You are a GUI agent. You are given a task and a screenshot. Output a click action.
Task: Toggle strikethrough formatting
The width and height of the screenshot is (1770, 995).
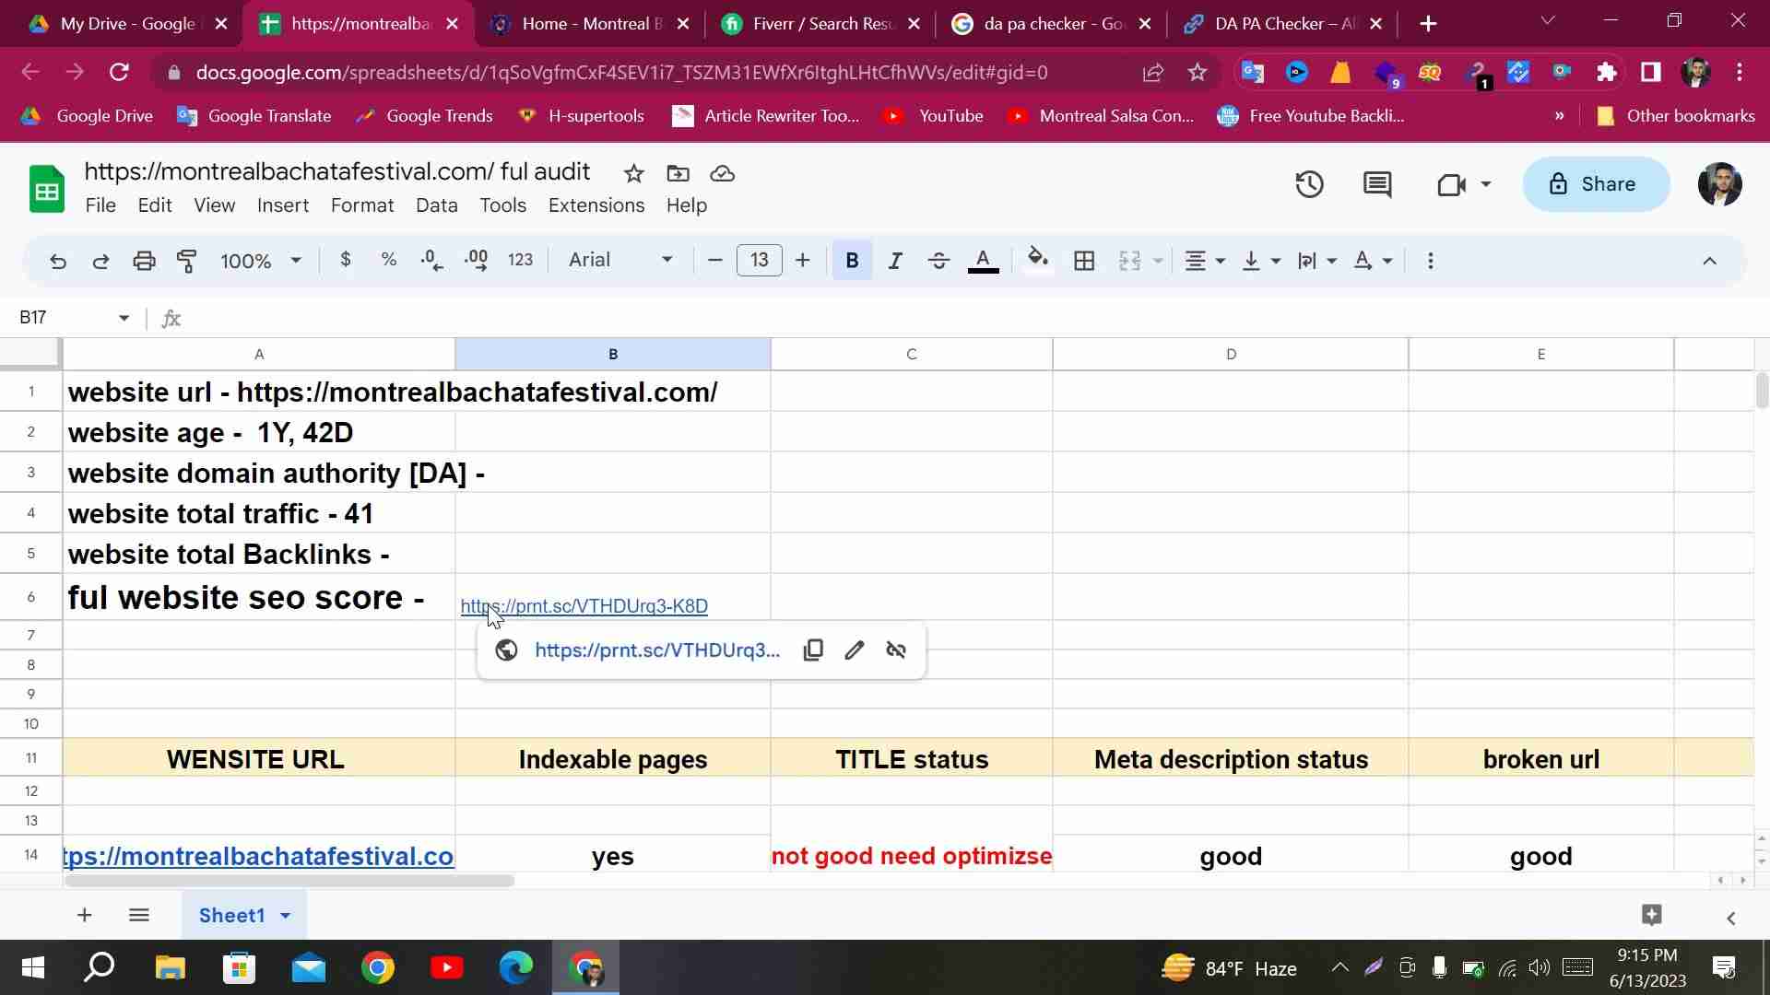(938, 261)
